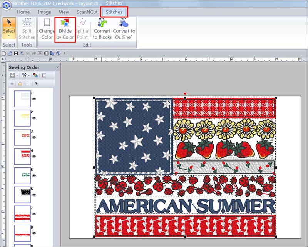Toggle eye icon for sewing order item 7
This screenshot has height=247, width=308.
(34, 214)
